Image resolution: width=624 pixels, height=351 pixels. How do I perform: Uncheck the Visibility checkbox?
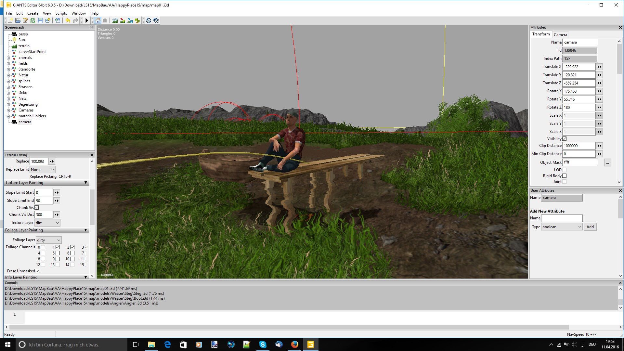click(x=565, y=139)
